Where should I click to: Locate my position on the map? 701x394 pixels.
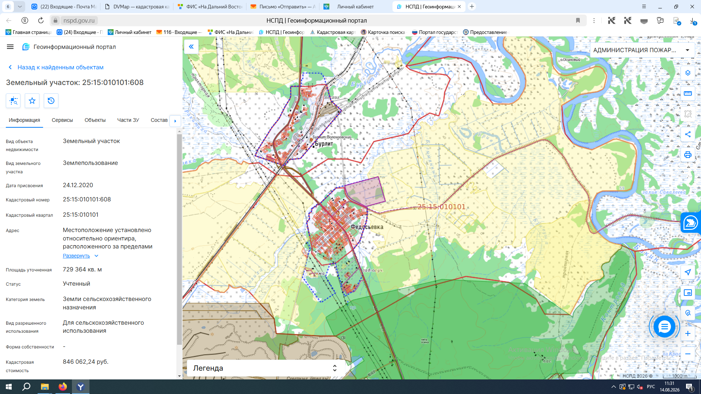[x=688, y=272]
